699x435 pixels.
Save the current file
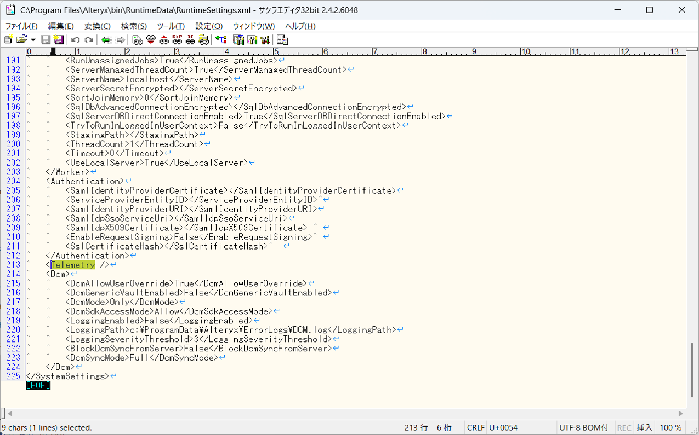46,39
